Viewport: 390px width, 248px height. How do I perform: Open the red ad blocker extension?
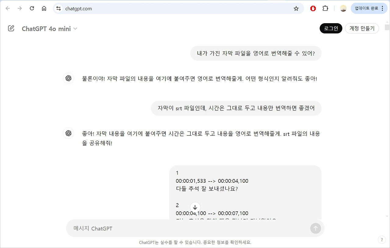(313, 9)
